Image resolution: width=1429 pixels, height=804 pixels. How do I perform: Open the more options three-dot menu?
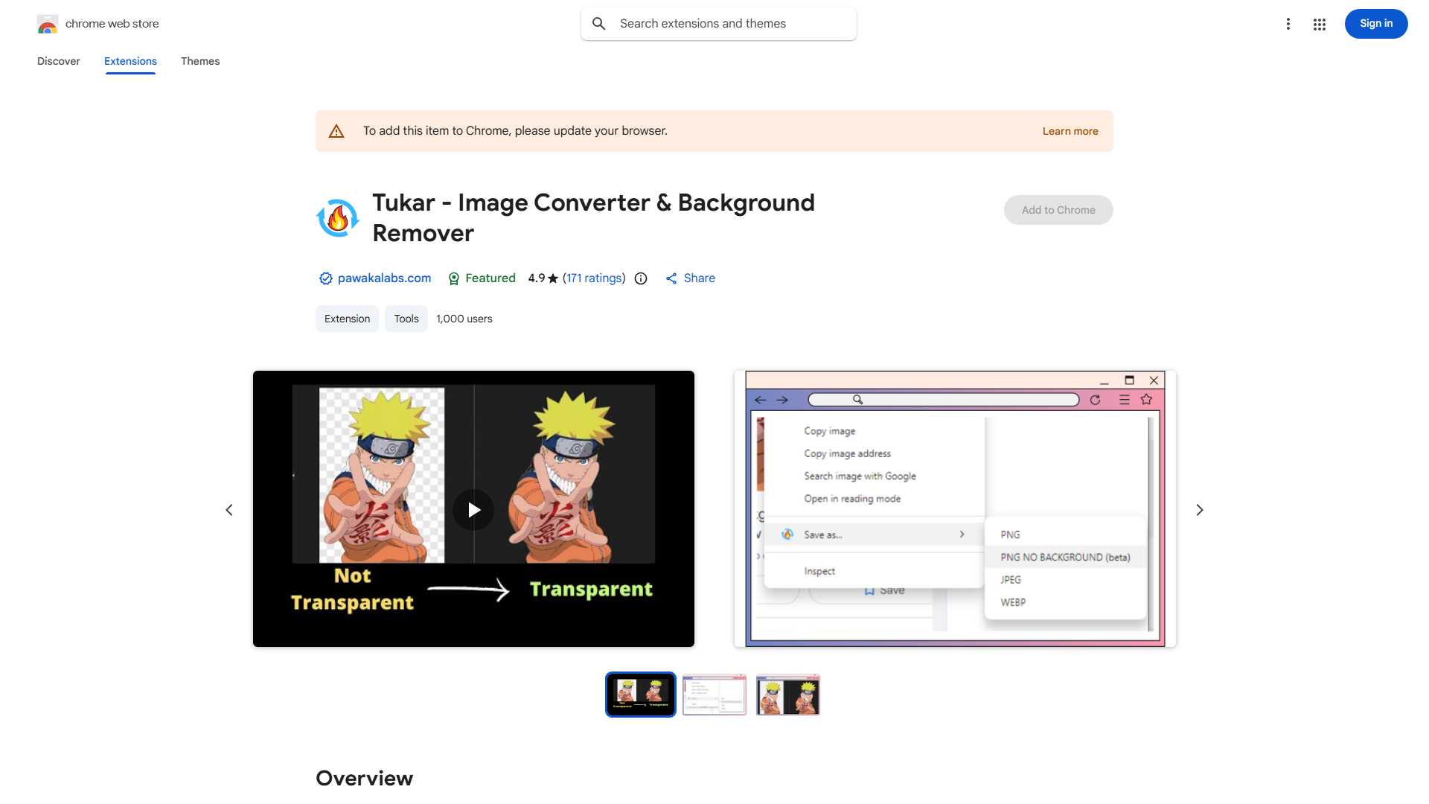point(1288,23)
